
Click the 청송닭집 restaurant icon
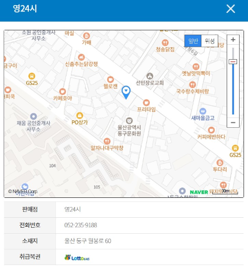[x=165, y=43]
